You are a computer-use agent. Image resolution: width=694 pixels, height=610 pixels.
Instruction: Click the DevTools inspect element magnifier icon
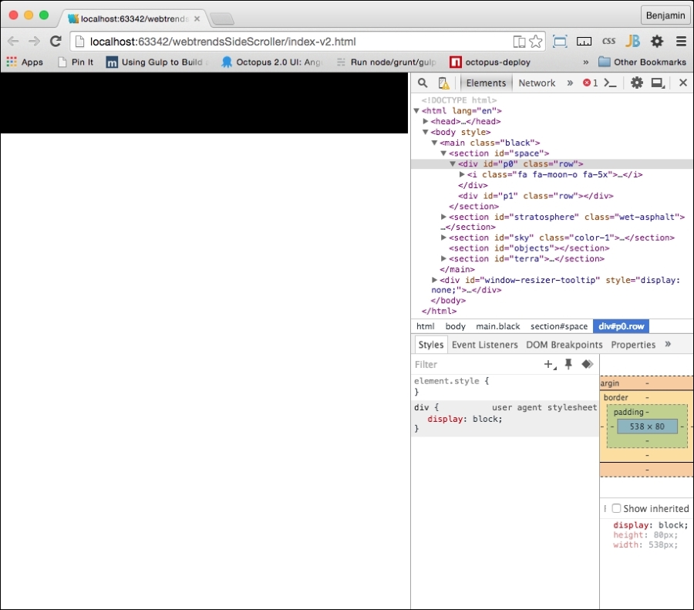(423, 83)
